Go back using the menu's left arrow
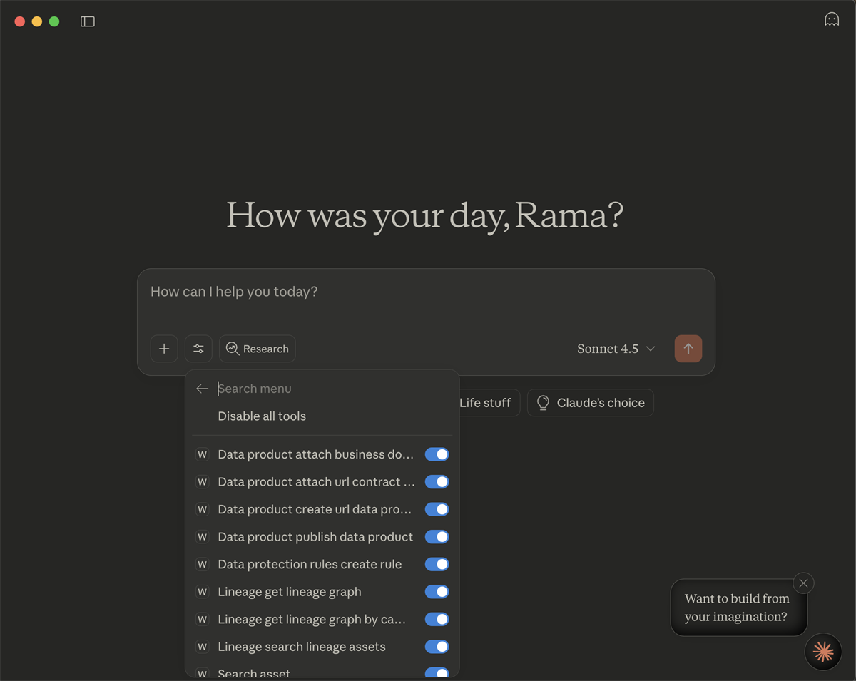Viewport: 856px width, 681px height. tap(202, 389)
